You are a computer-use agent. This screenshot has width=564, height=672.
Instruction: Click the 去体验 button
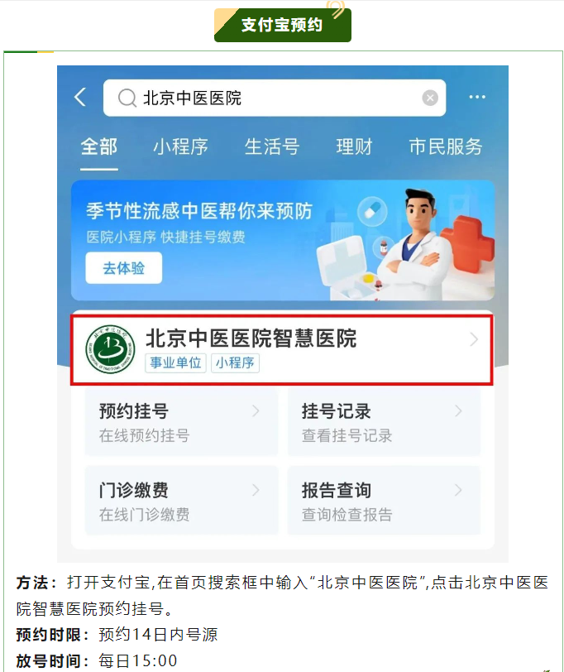124,268
